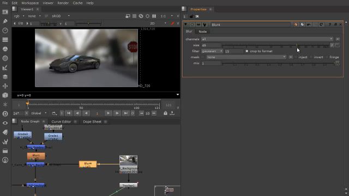Open the 'none' alpha channel dropdown in Viewer
The height and width of the screenshot is (196, 349).
[x=34, y=16]
